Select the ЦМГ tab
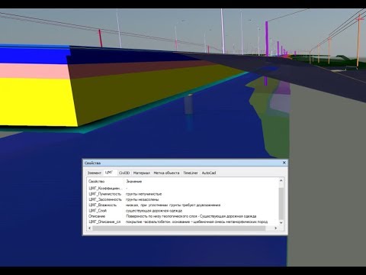Screen dimensions: 366x275 (x=109, y=173)
